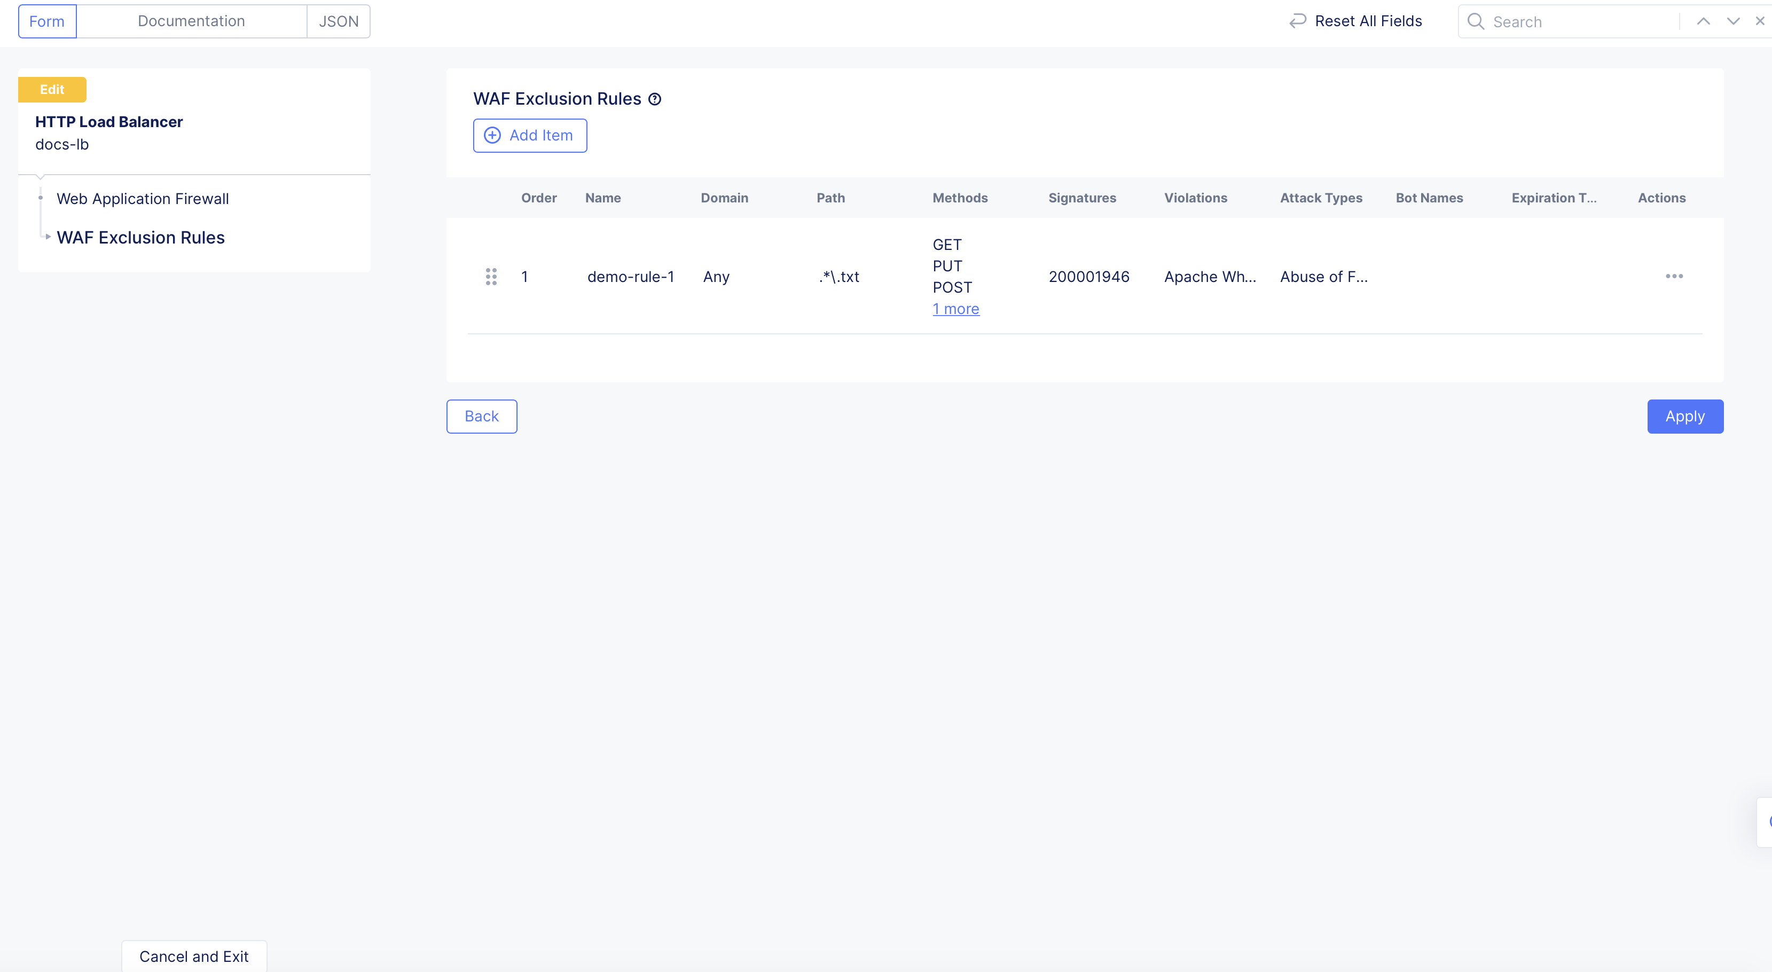Expand the '1 more' methods link

tap(955, 309)
